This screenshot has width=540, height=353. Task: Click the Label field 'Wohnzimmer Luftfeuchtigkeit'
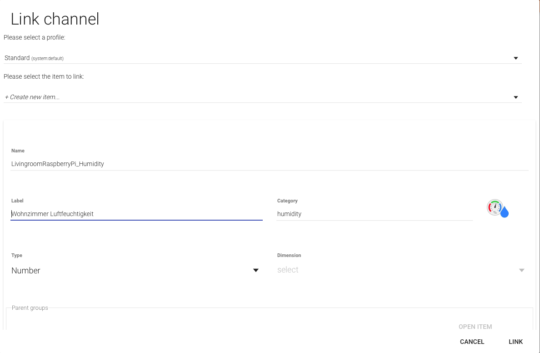point(136,214)
